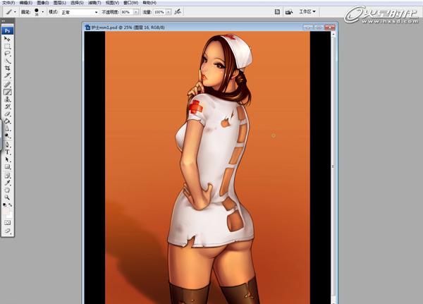Screen dimensions: 423x304
Task: Open the 帮助(H) menu
Action: point(149,3)
